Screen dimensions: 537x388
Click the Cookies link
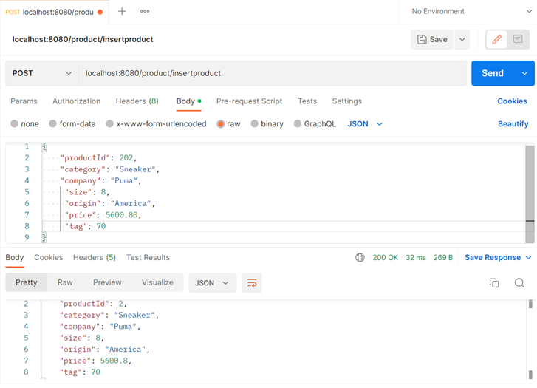click(512, 101)
